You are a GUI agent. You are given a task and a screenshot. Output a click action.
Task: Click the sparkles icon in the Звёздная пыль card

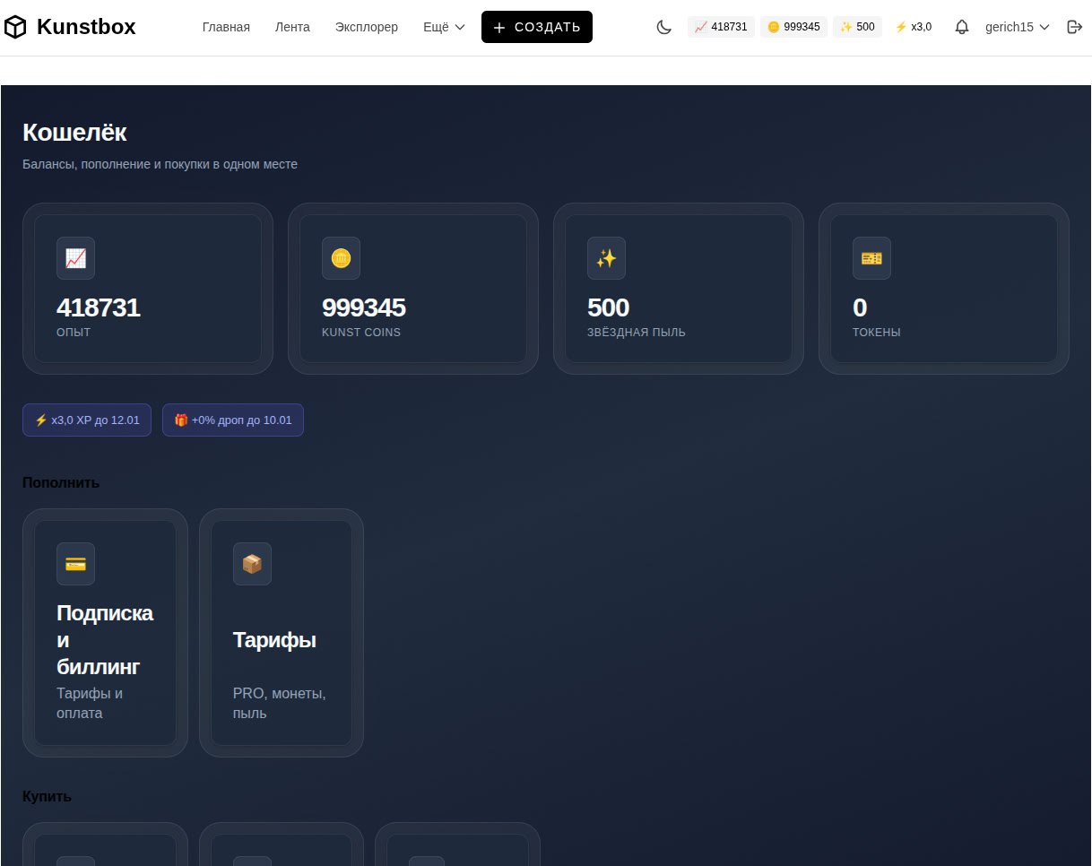(x=606, y=258)
